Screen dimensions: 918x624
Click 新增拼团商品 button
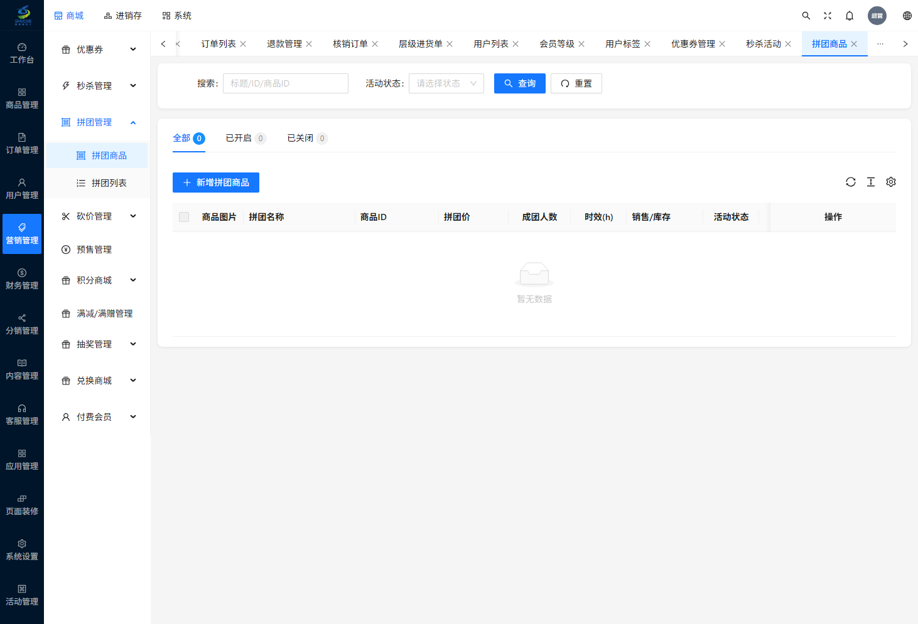pos(216,182)
